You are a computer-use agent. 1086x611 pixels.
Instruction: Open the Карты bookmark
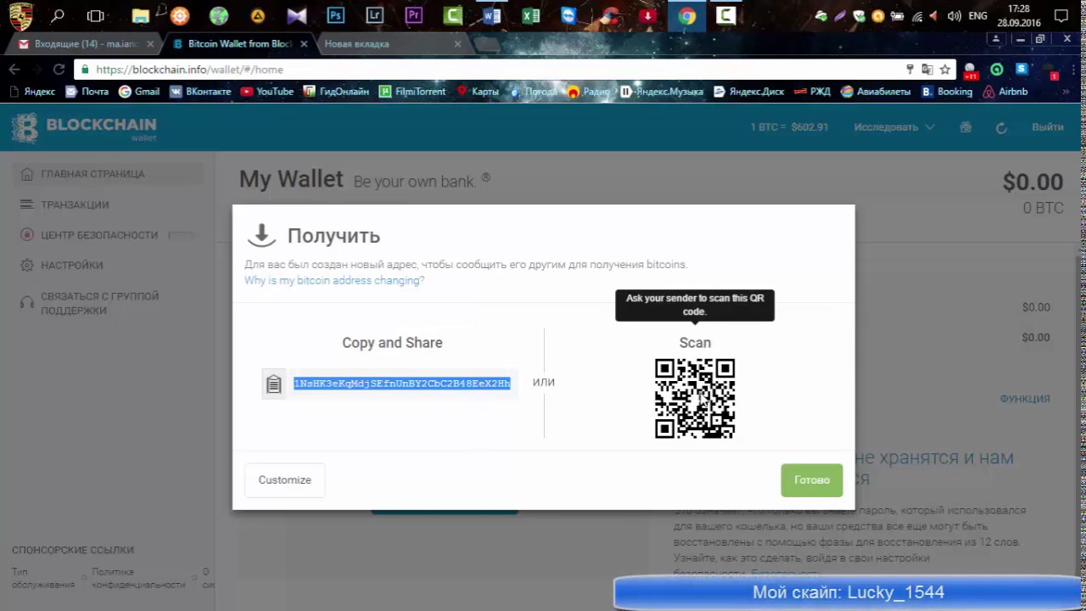[478, 92]
